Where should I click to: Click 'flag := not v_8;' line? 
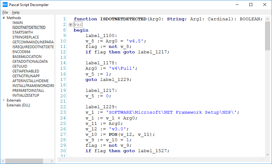pyautogui.click(x=109, y=47)
